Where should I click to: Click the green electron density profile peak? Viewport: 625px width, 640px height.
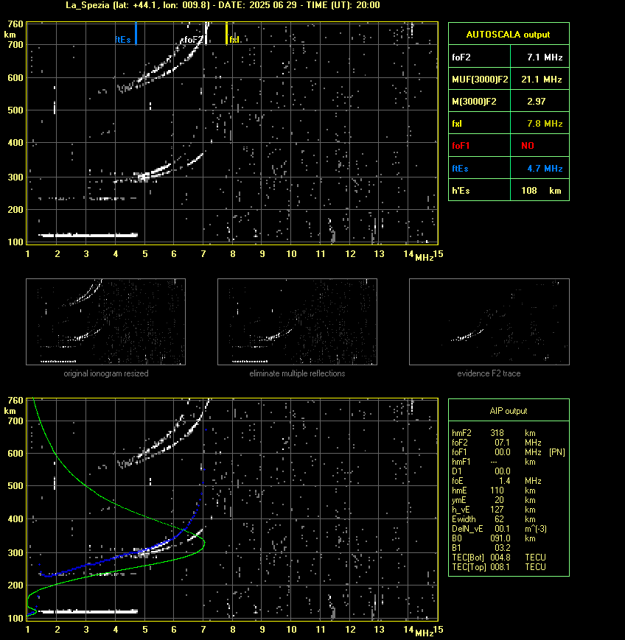pos(204,543)
